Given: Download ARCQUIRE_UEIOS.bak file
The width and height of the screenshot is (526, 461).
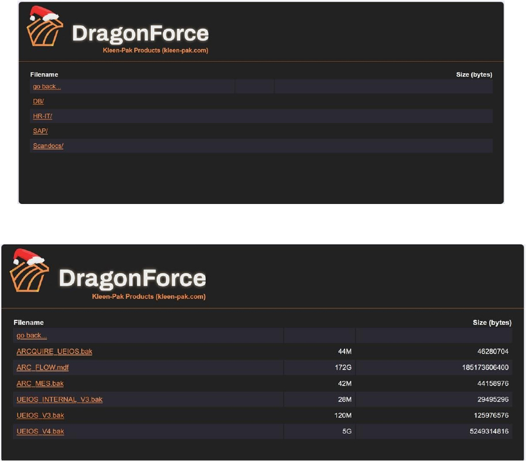Looking at the screenshot, I should pos(54,352).
